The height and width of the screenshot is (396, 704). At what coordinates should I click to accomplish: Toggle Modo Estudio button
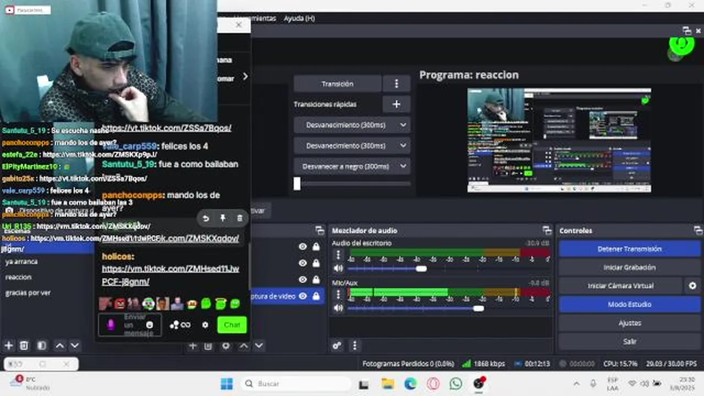point(630,304)
